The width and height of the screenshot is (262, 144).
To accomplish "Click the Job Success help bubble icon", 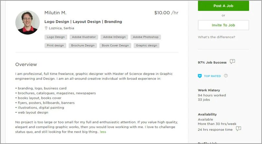I will [232, 62].
